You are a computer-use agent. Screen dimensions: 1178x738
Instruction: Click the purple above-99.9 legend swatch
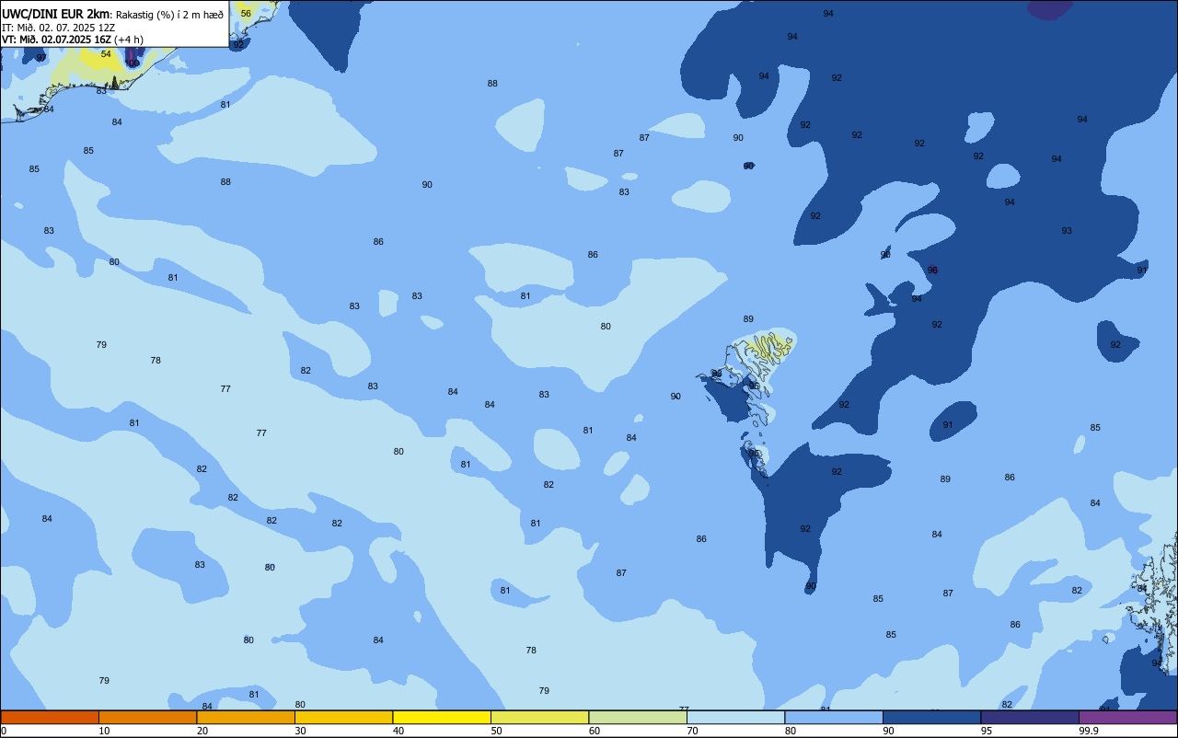1127,717
